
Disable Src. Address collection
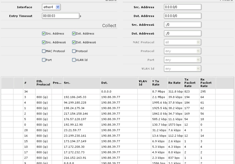click(x=44, y=33)
